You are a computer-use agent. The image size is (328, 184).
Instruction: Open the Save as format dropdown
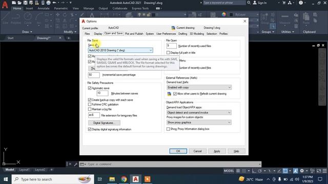click(x=120, y=50)
